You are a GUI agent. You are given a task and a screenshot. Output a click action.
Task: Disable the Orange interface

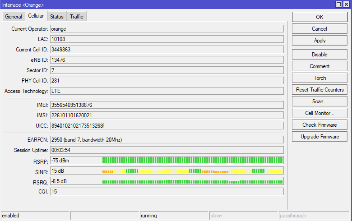coord(320,55)
